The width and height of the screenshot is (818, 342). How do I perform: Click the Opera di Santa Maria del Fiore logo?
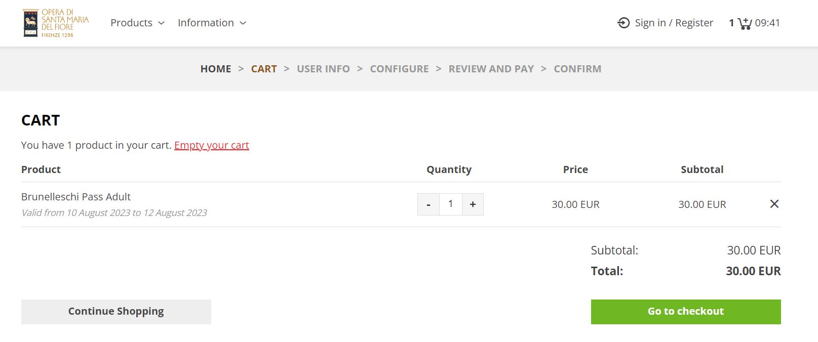pyautogui.click(x=56, y=23)
